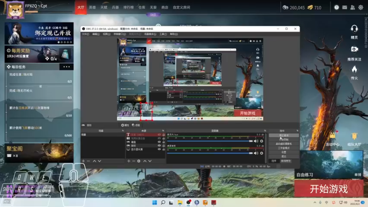Open the 传火 flame icon
Image resolution: width=368 pixels, height=207 pixels.
coord(354,69)
